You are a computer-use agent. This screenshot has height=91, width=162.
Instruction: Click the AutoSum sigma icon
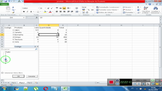click(138, 7)
